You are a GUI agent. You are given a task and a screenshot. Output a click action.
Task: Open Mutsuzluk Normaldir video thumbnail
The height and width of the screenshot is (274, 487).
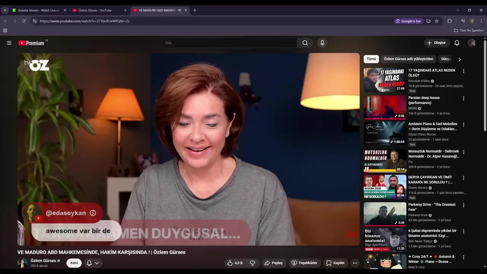385,161
